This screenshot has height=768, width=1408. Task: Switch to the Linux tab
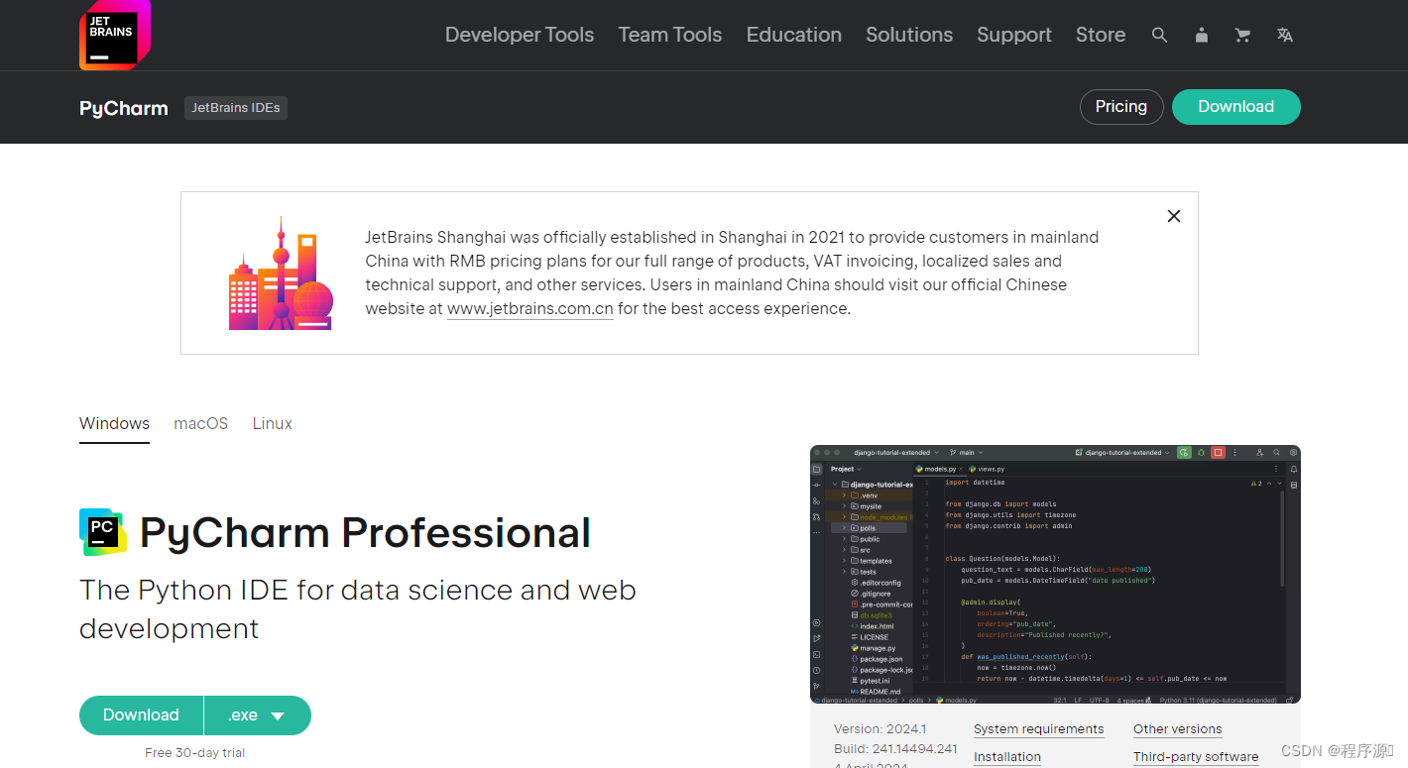tap(272, 424)
